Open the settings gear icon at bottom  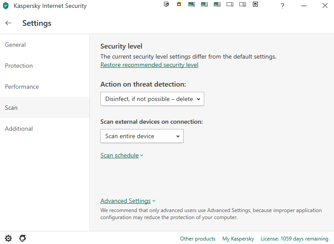(7, 238)
